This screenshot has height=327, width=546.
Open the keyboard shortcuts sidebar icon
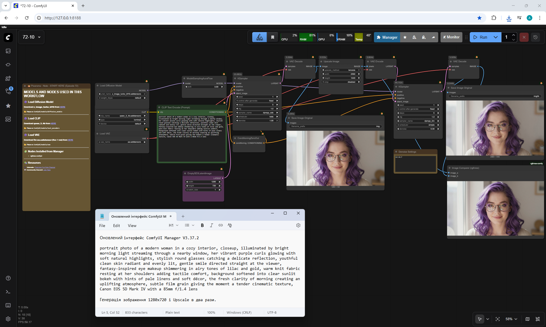click(8, 305)
